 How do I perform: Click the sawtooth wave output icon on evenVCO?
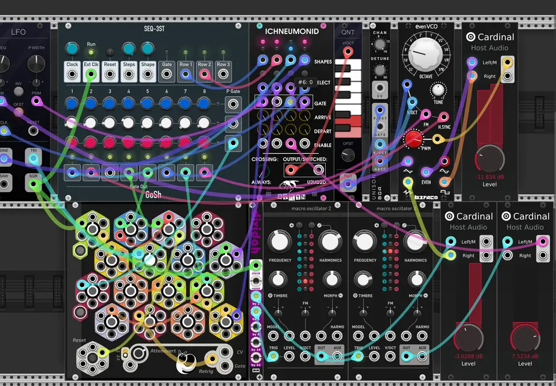tap(408, 192)
